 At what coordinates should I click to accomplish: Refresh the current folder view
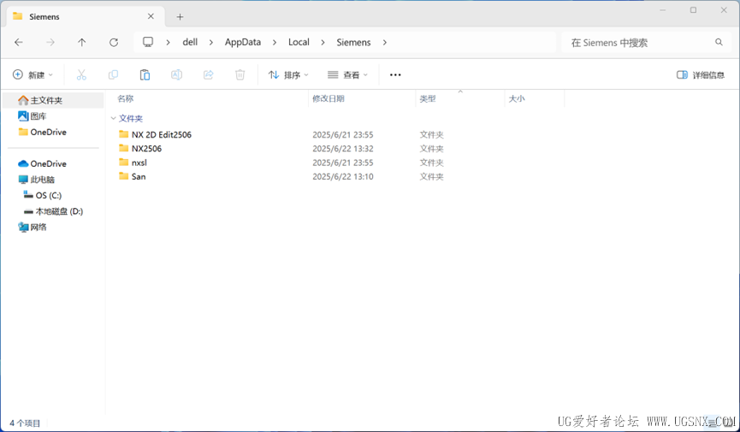click(114, 43)
